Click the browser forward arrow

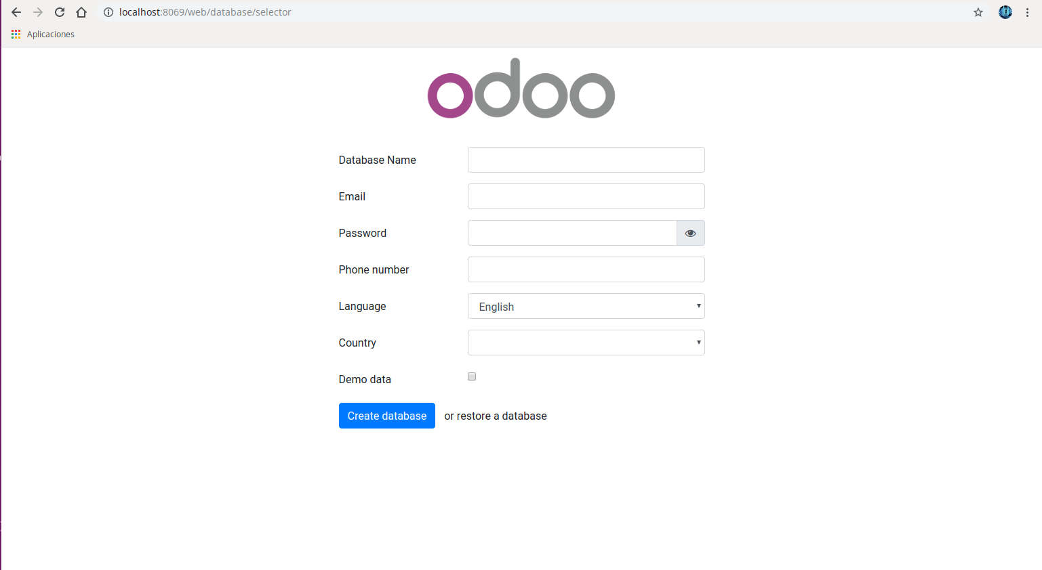[x=38, y=12]
